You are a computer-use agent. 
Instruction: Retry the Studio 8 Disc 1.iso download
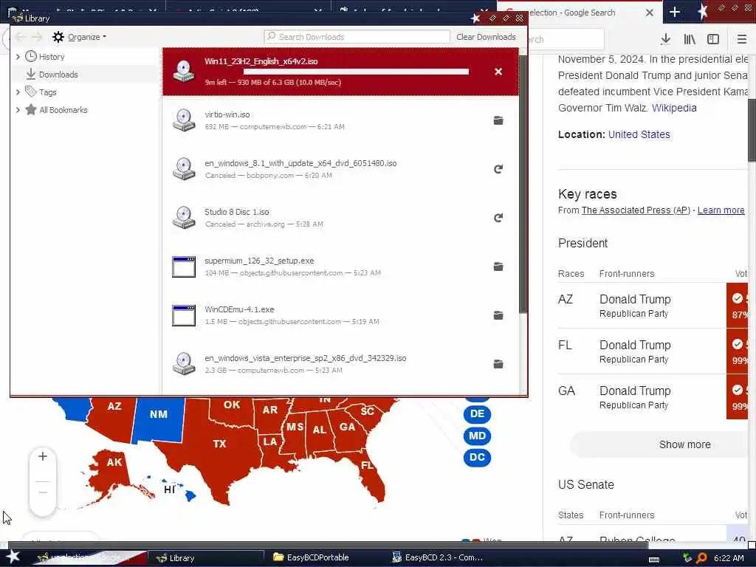click(x=498, y=218)
